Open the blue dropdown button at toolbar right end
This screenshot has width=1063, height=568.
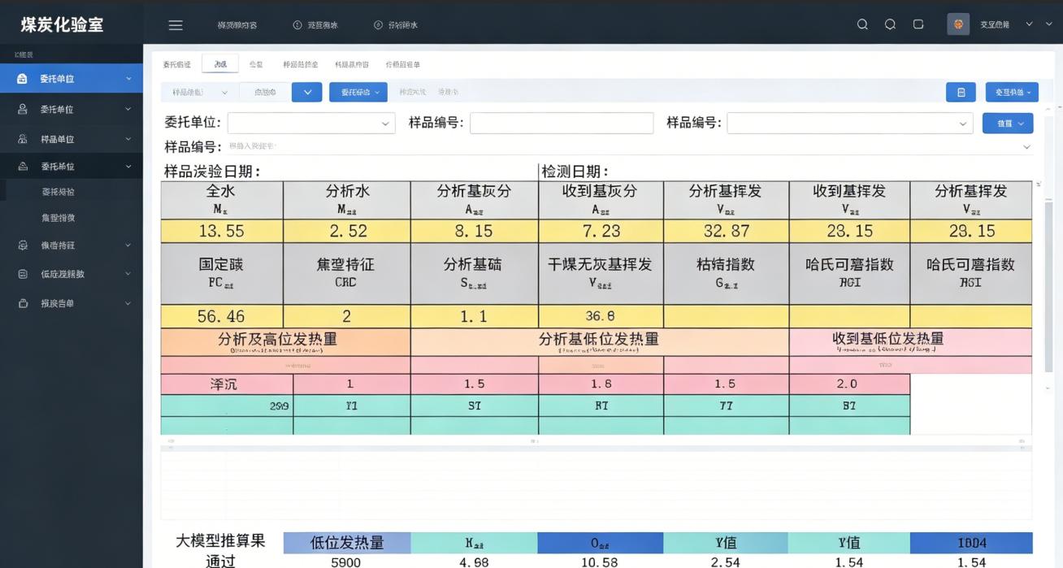[1012, 93]
